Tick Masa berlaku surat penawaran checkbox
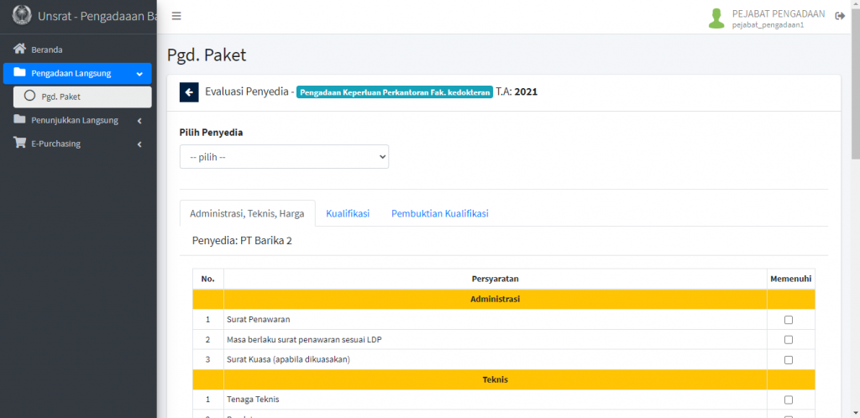The width and height of the screenshot is (860, 418). (x=788, y=340)
